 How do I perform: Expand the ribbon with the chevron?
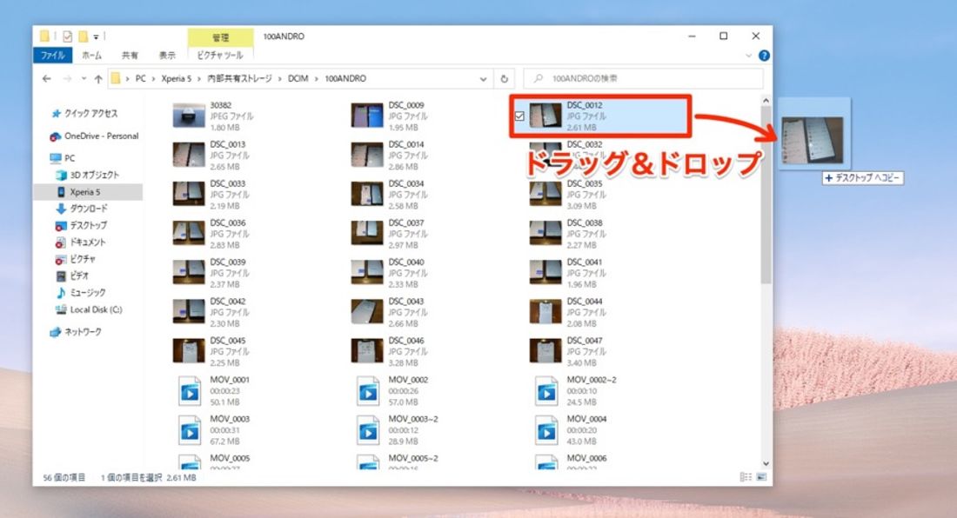point(749,56)
